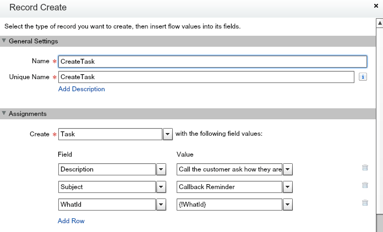Open the Subject field dropdown arrow

coord(161,187)
